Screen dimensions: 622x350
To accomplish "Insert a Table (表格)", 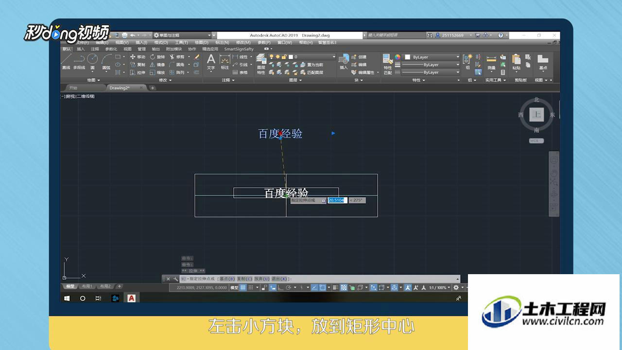I will point(240,72).
